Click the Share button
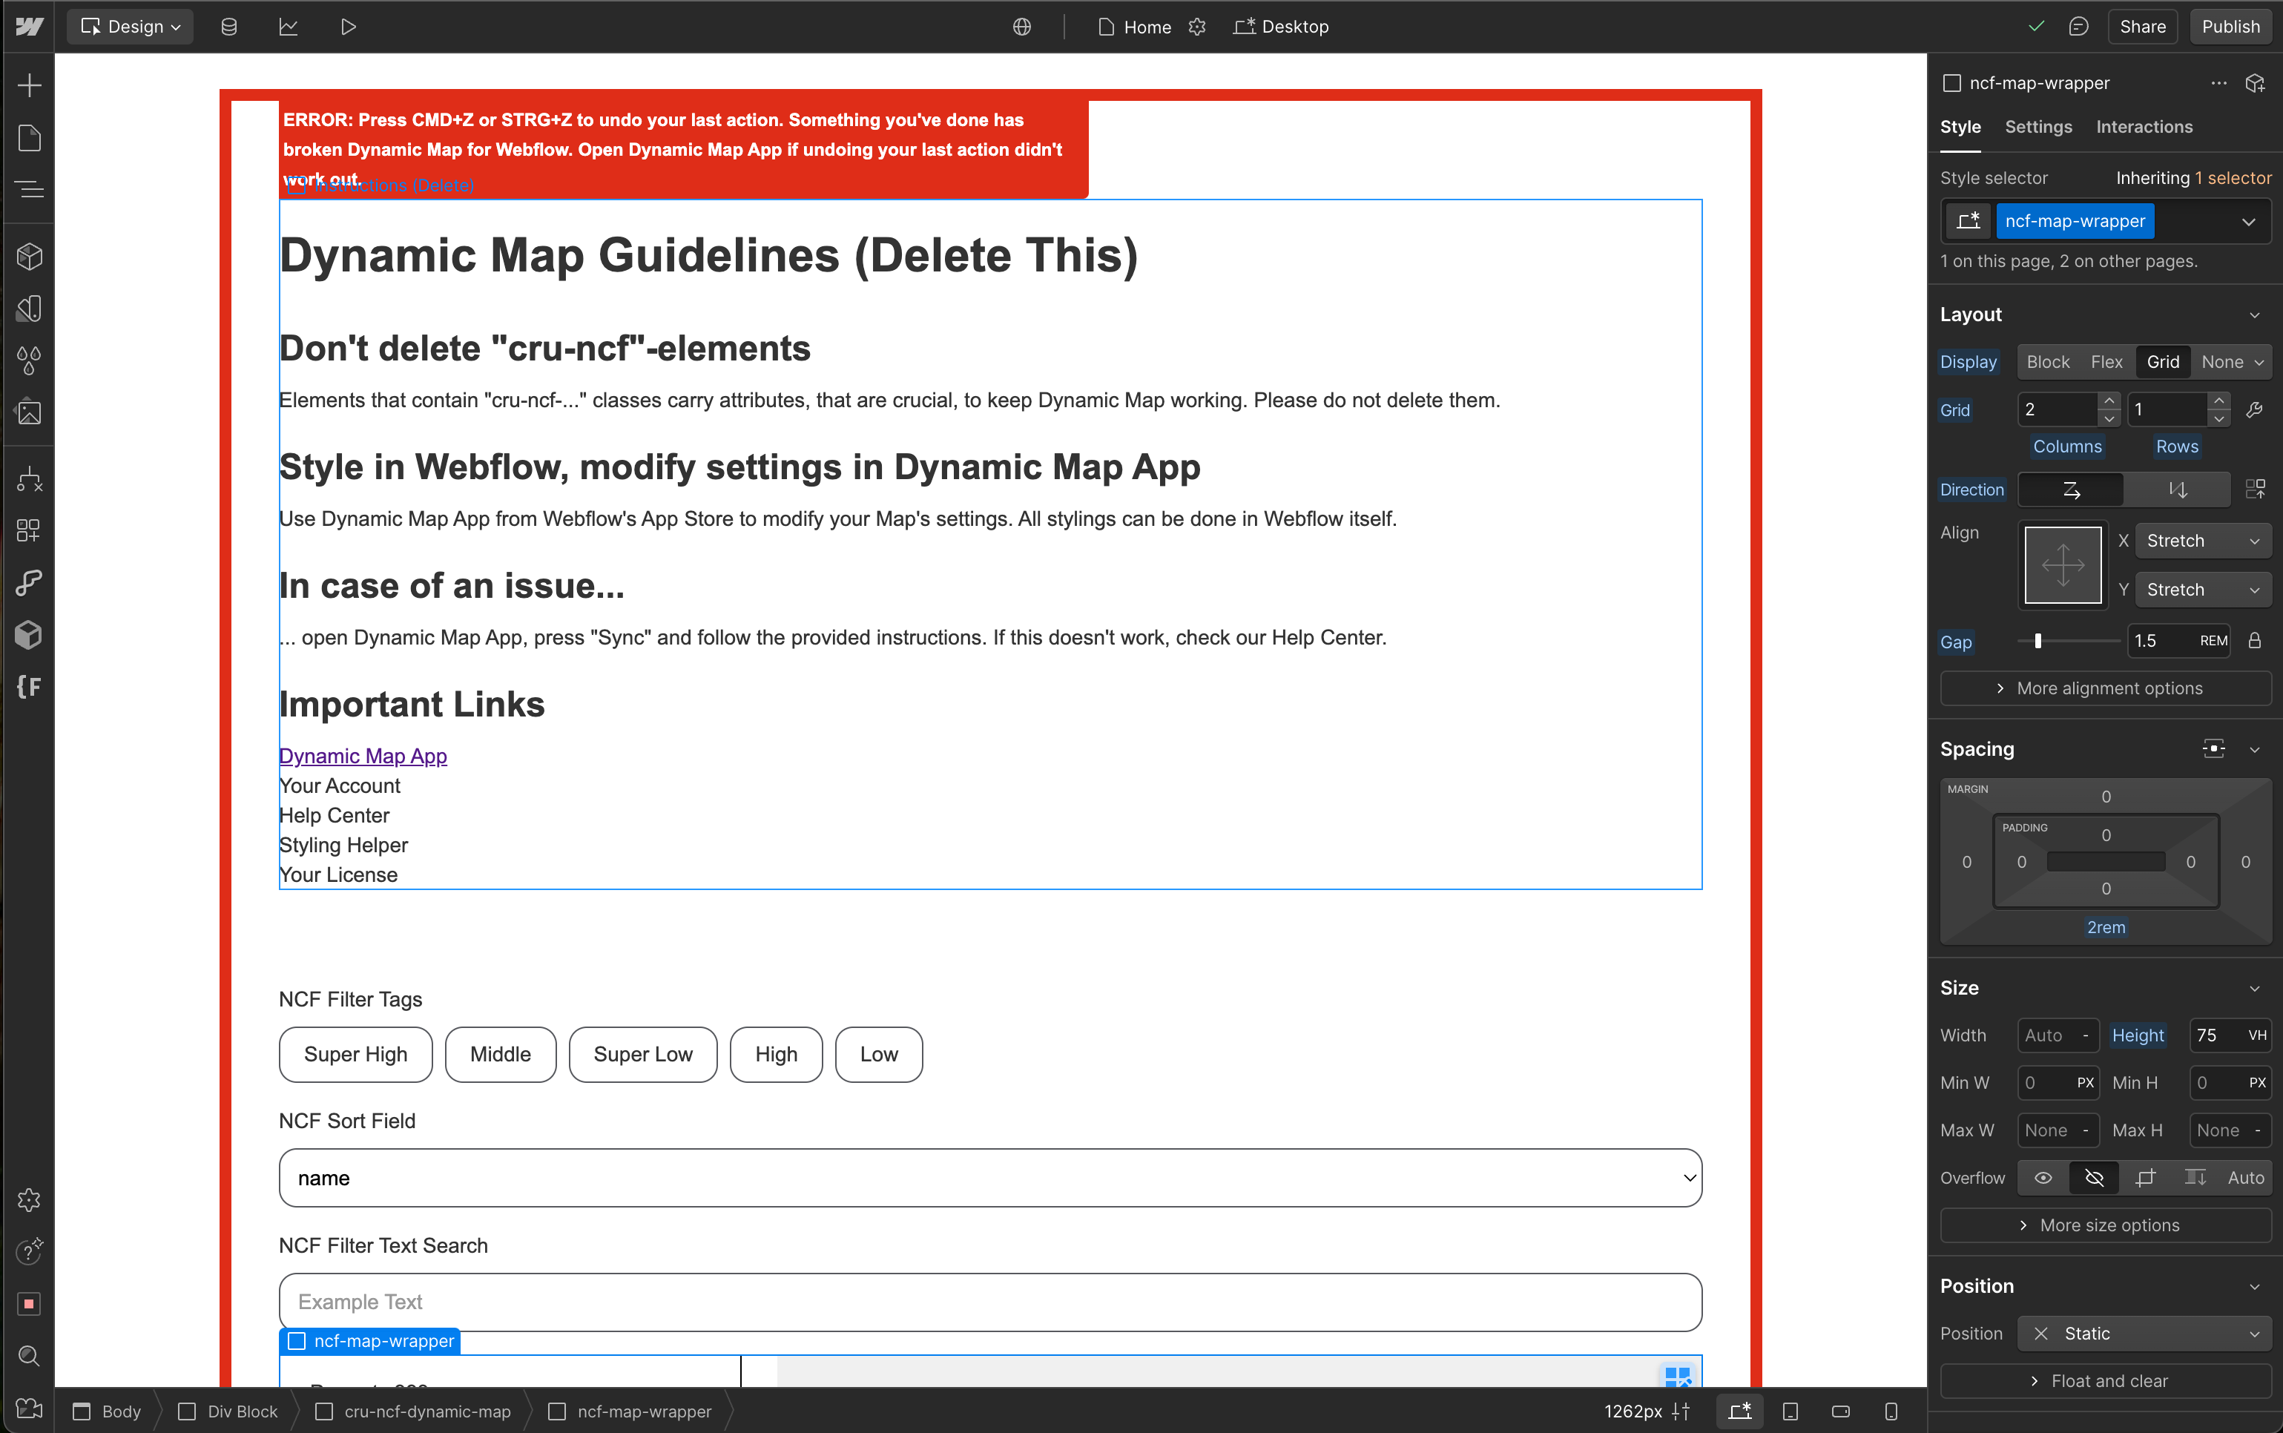The width and height of the screenshot is (2283, 1433). point(2143,27)
